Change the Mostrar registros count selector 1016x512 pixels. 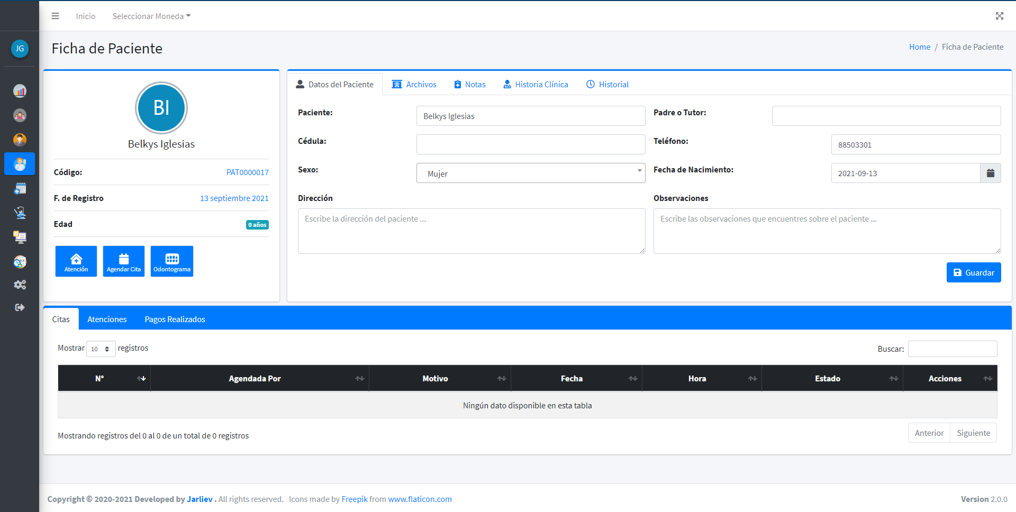(101, 349)
